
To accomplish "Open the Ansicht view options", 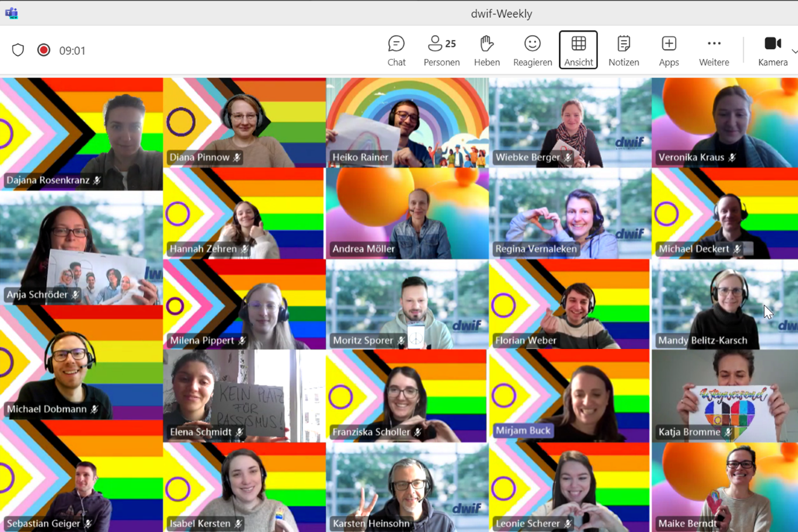I will (578, 51).
